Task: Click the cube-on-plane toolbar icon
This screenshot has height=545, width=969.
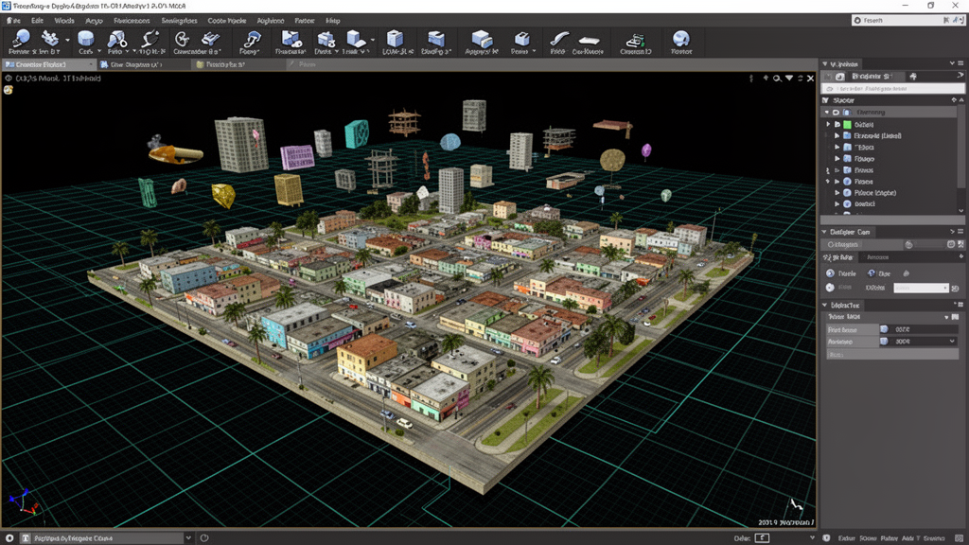Action: 356,39
